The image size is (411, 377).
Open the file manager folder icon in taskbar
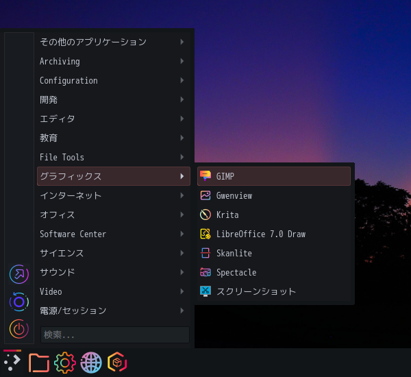pos(39,363)
